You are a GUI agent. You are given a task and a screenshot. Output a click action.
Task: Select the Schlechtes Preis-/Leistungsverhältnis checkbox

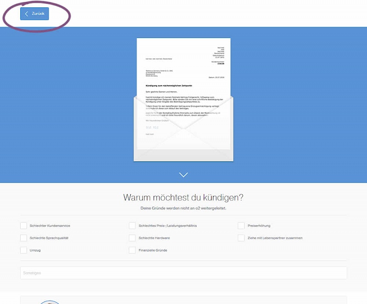pos(132,226)
